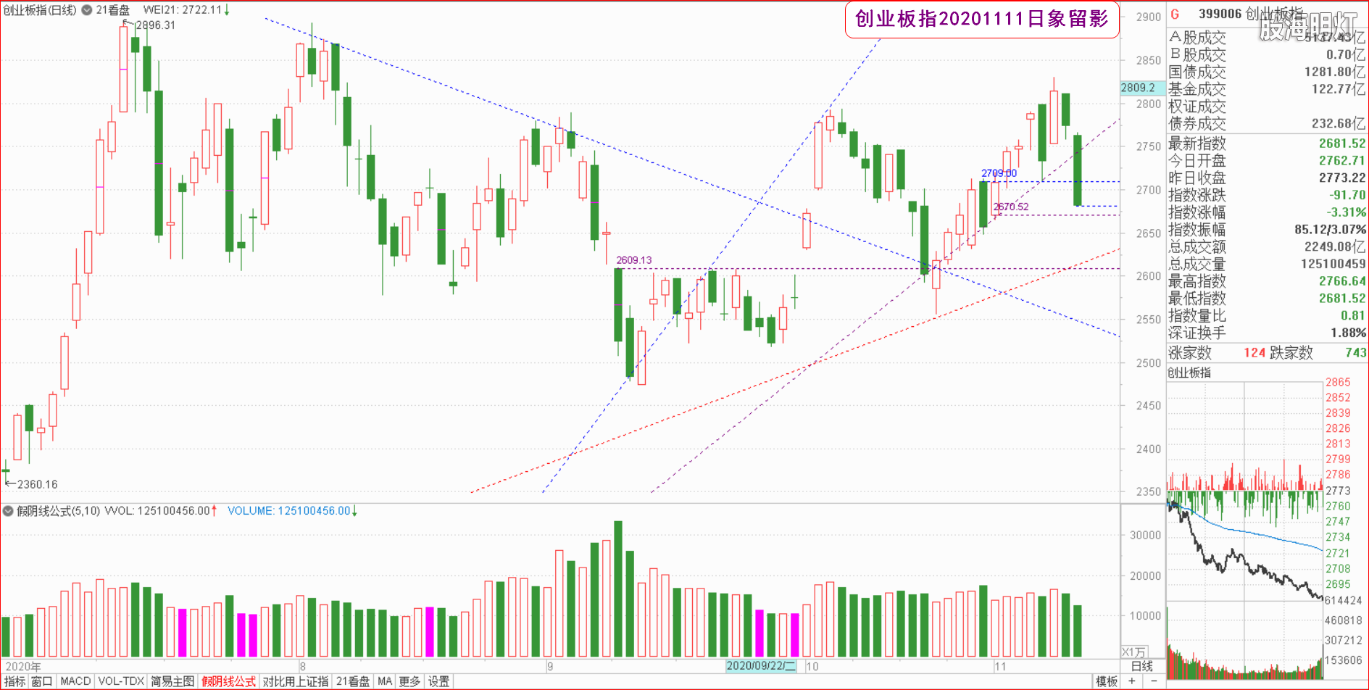The width and height of the screenshot is (1369, 690).
Task: Select the MA indicator tab
Action: tap(385, 682)
